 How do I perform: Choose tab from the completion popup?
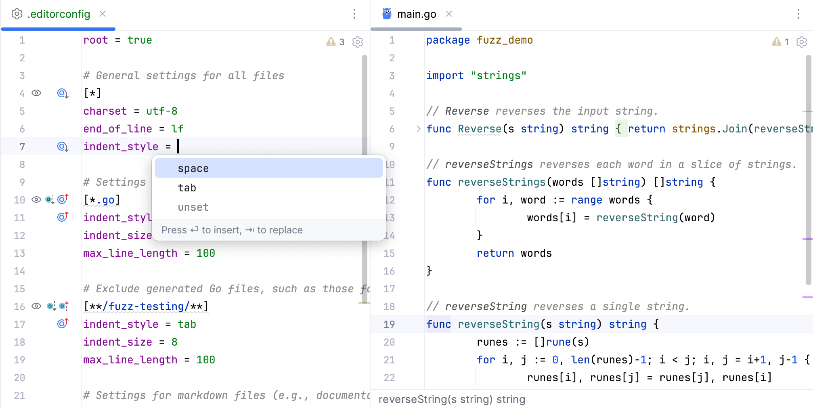tap(187, 187)
